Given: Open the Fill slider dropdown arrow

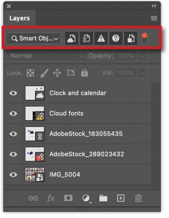Looking at the screenshot, I should click(x=142, y=73).
